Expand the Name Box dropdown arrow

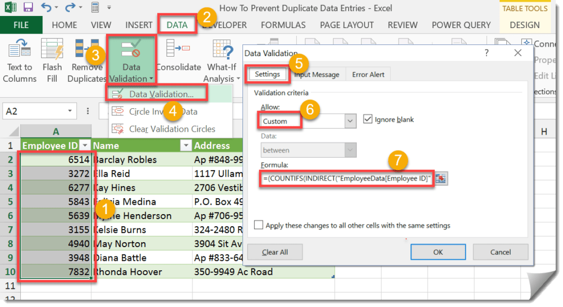(x=70, y=111)
